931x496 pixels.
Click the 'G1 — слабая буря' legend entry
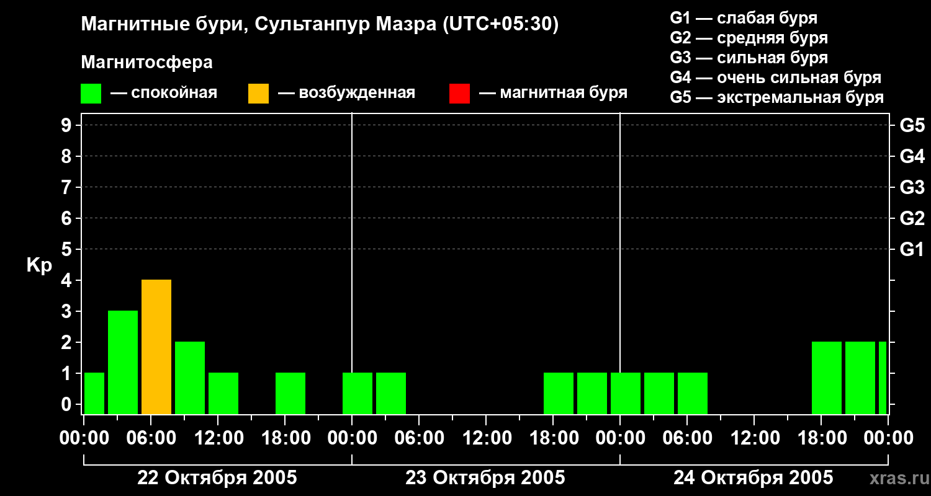point(744,18)
